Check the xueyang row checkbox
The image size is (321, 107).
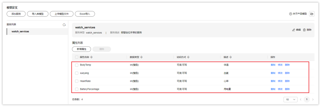77,73
